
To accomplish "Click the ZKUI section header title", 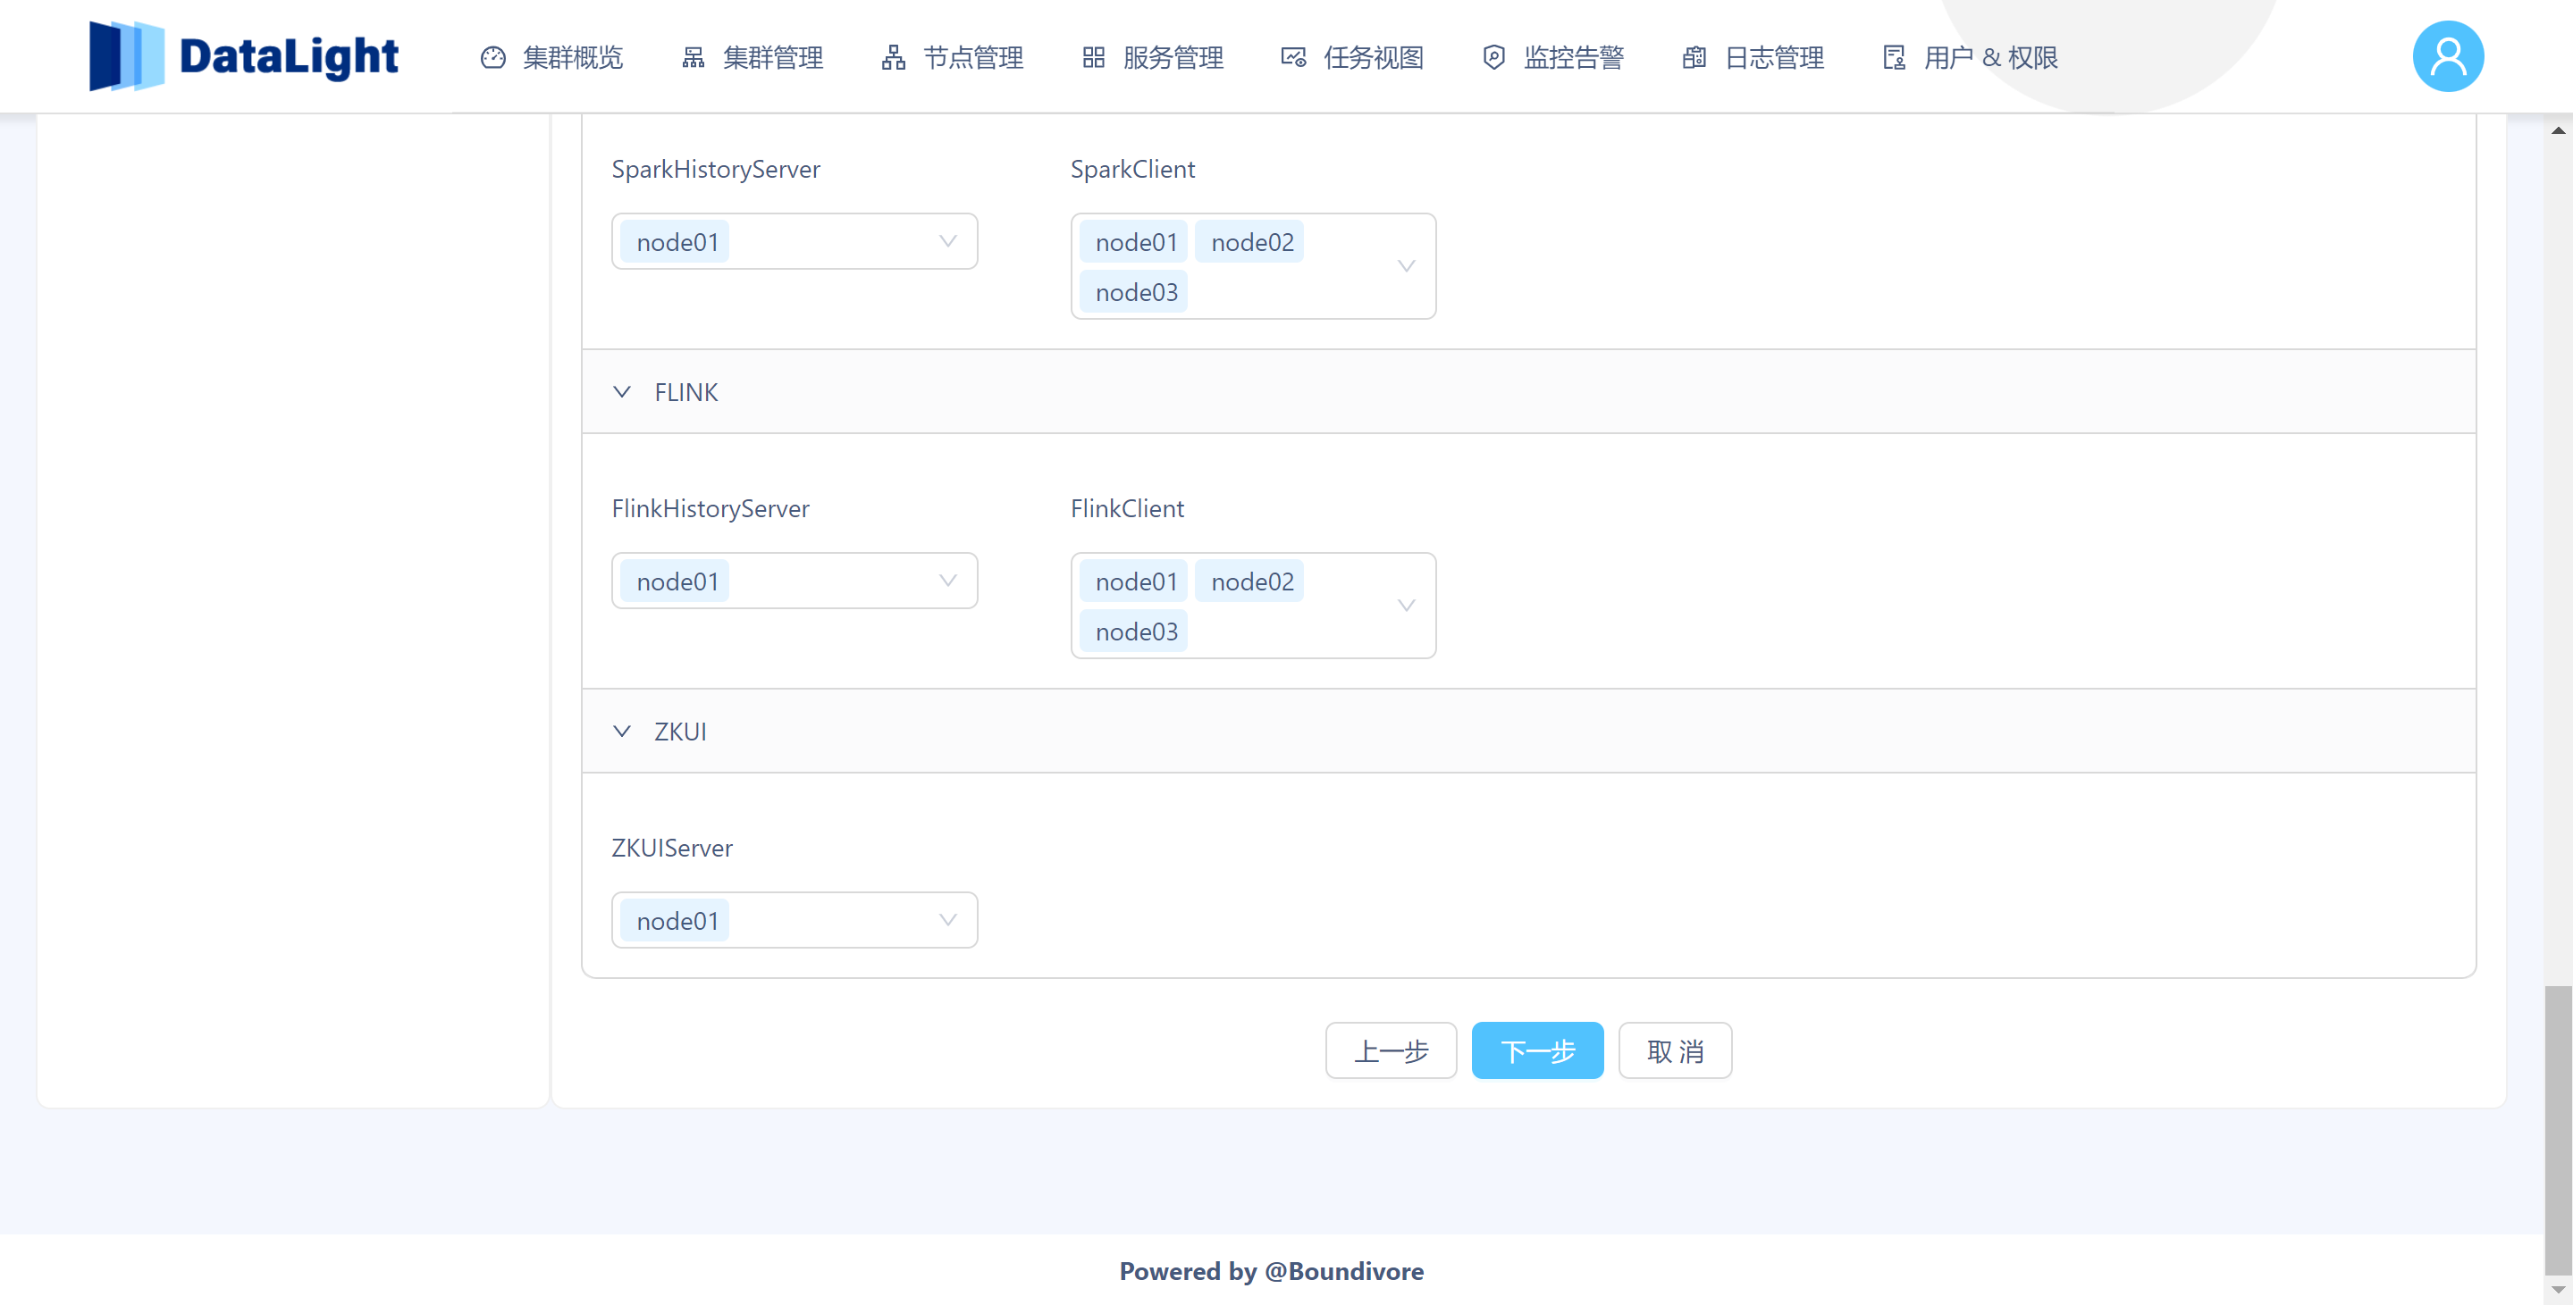I will tap(680, 732).
